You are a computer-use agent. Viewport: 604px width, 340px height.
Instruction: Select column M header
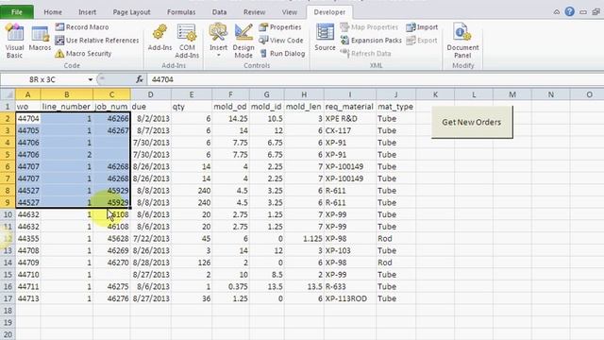[512, 94]
